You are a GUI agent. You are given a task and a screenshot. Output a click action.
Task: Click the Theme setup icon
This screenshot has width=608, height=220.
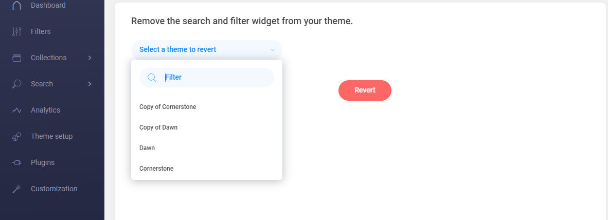16,136
